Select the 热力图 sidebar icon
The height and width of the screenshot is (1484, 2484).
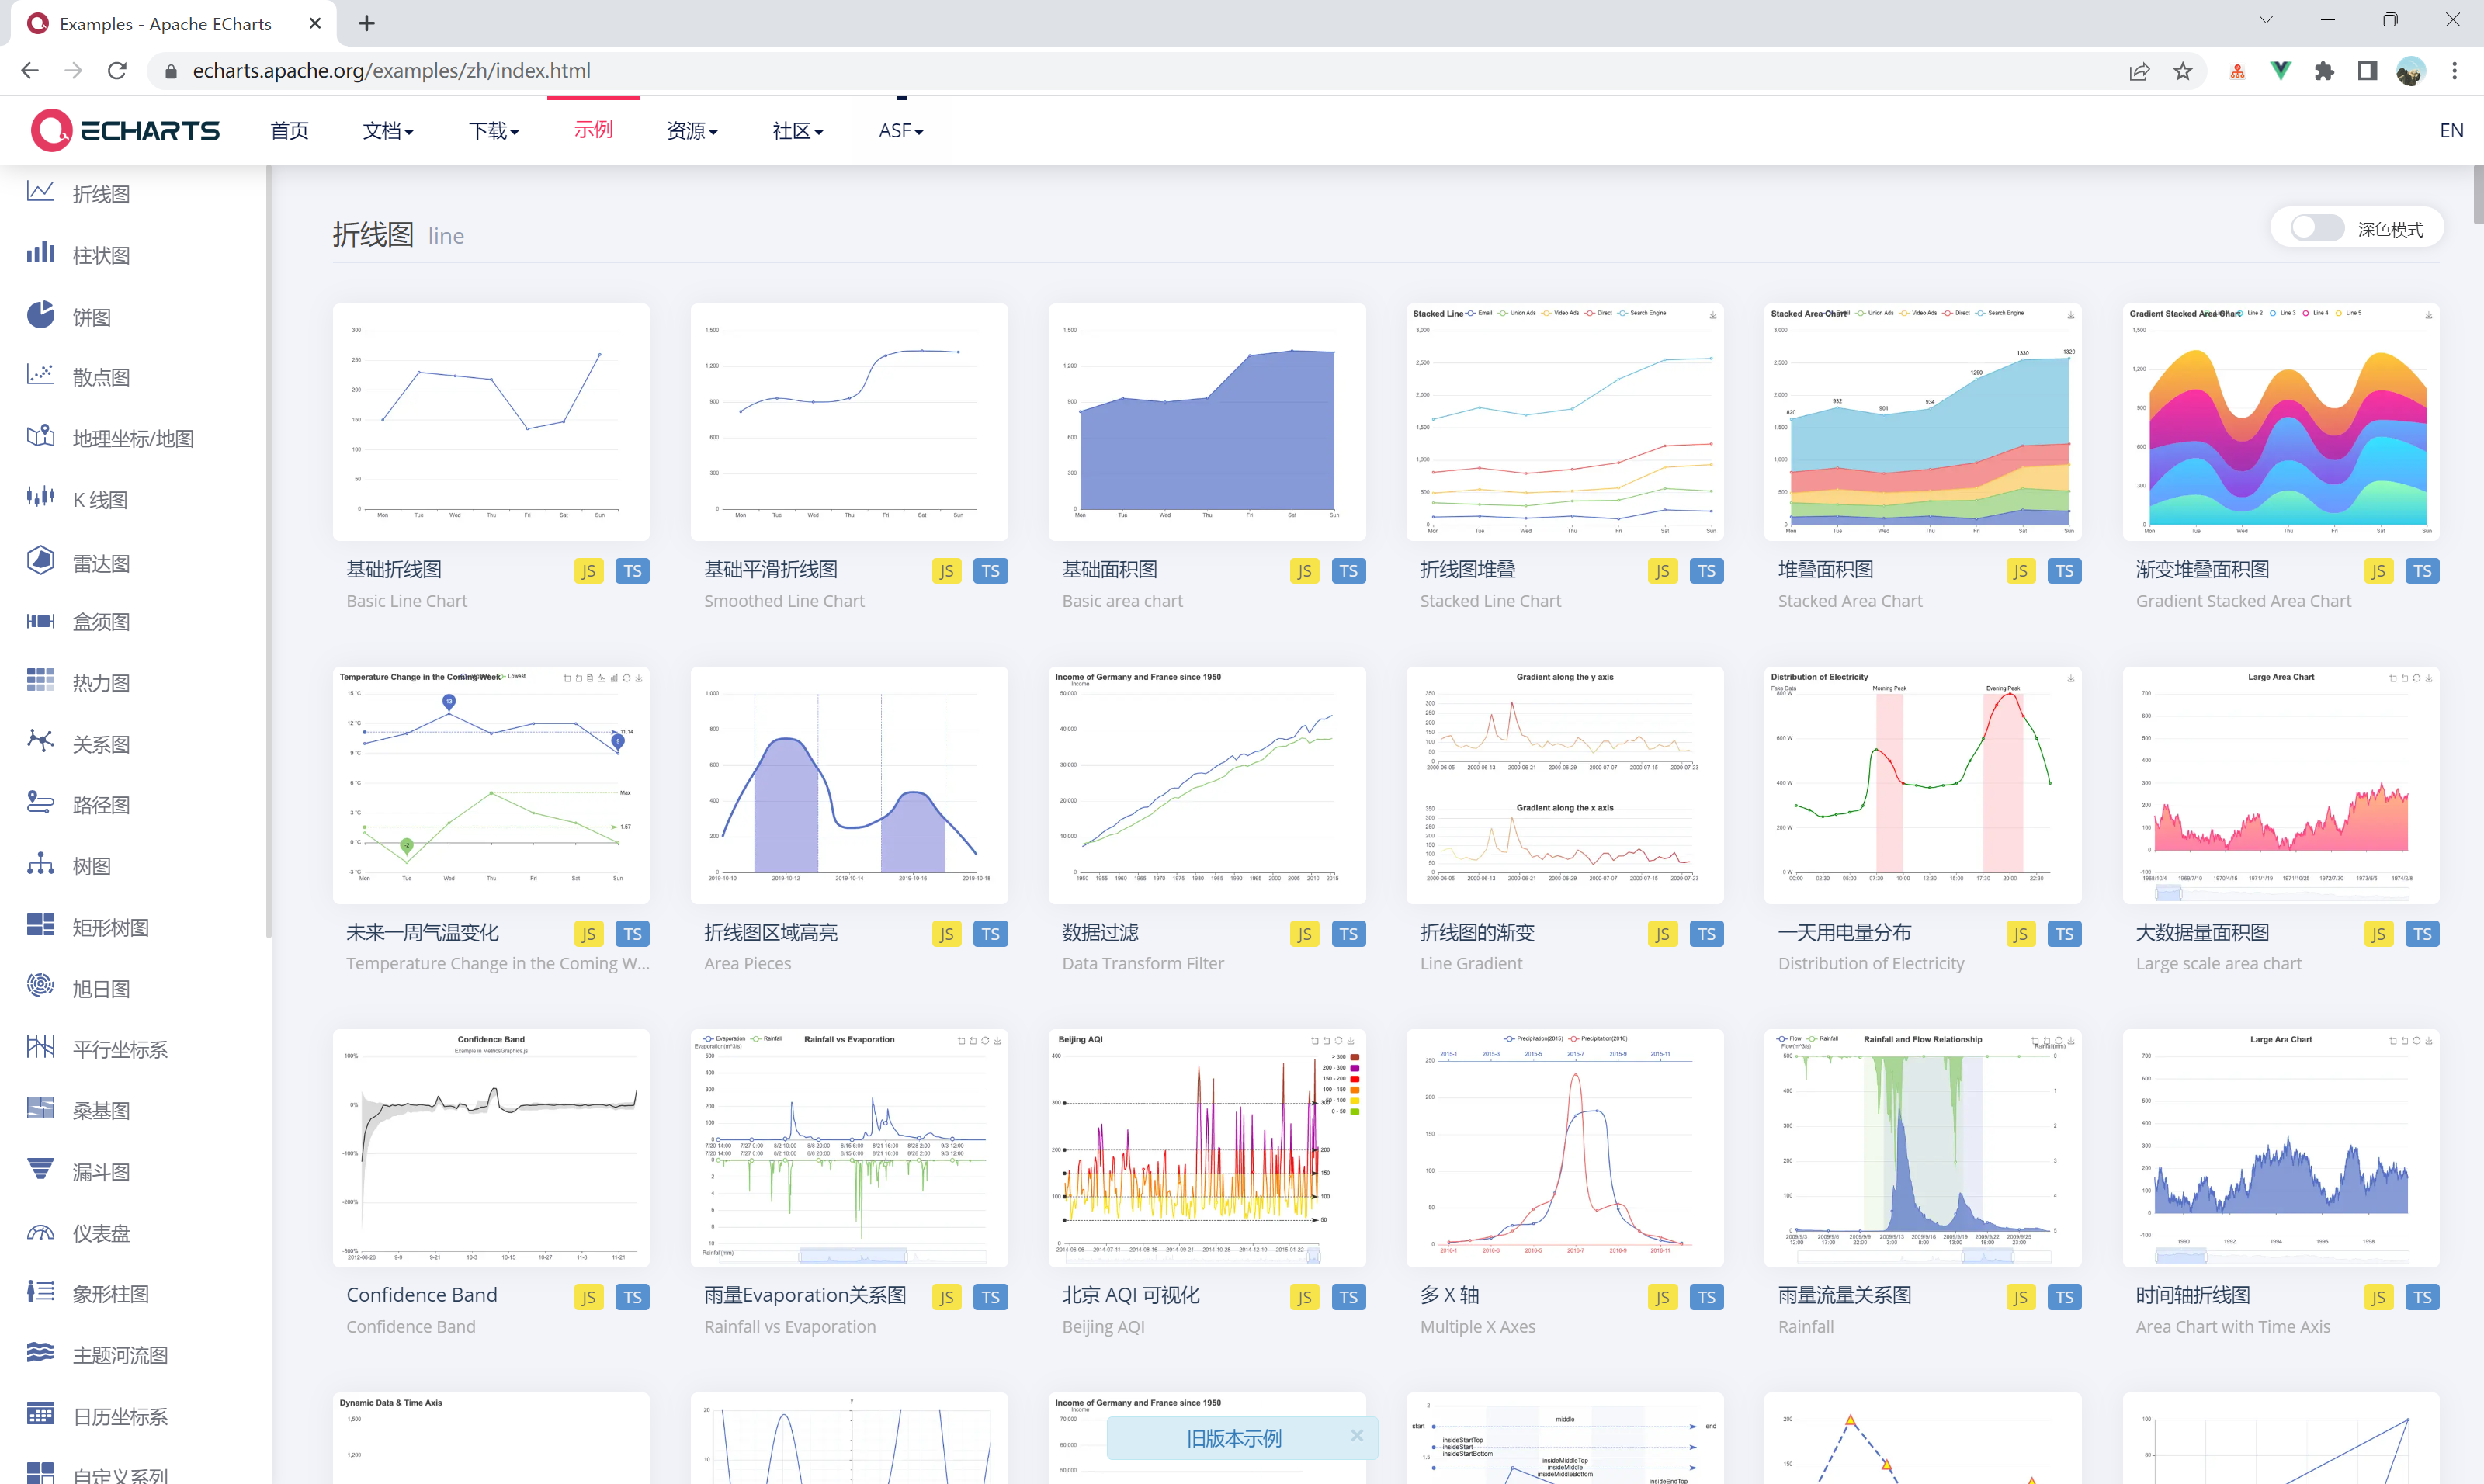click(40, 681)
